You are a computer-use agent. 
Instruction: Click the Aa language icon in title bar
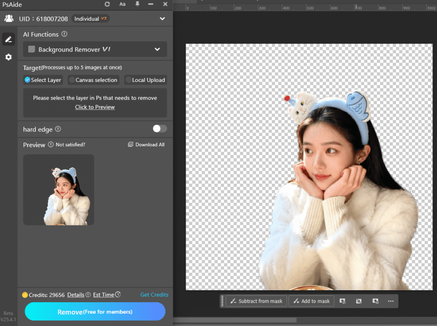(122, 4)
